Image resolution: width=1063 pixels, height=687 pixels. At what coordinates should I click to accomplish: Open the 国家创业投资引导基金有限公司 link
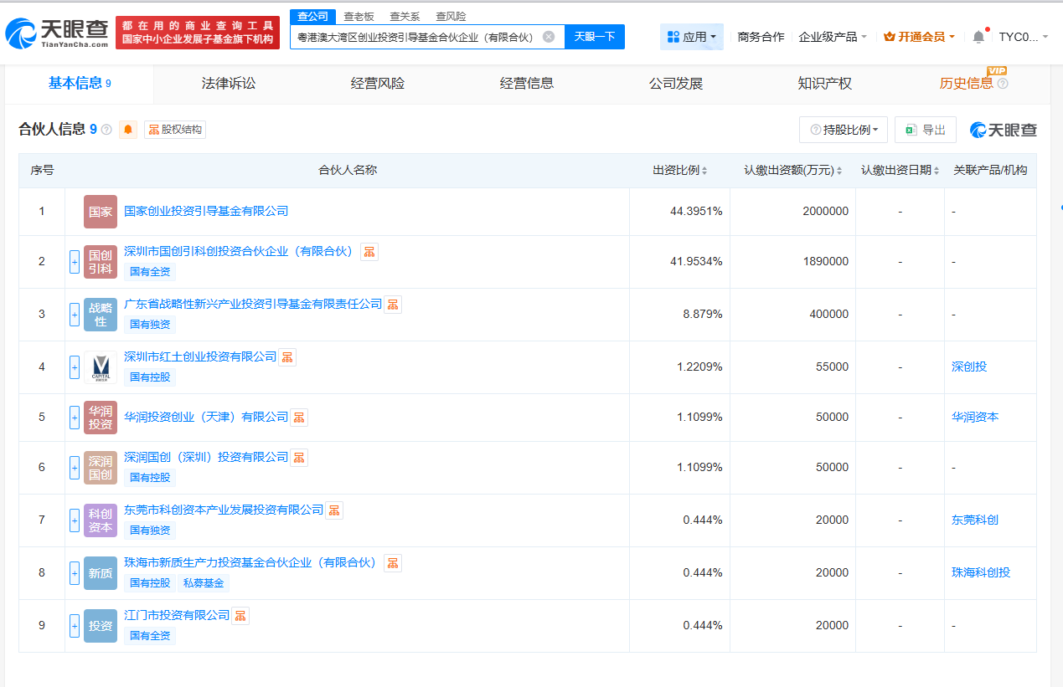[206, 211]
